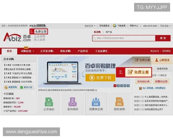Viewport: 173px width, 139px height.
Task: Click the 加入百购通 building icon
Action: (140, 88)
